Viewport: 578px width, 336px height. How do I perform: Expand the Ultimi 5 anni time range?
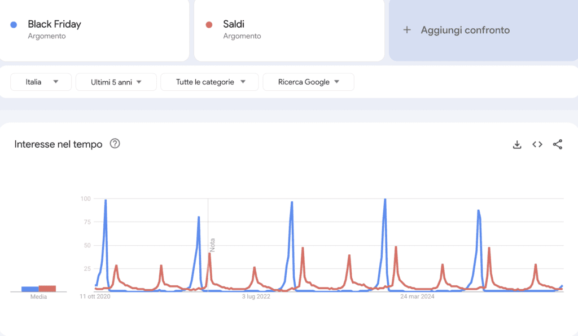pyautogui.click(x=116, y=82)
